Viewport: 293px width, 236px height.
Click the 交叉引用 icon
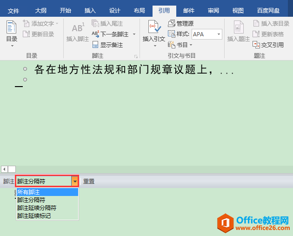pyautogui.click(x=256, y=45)
